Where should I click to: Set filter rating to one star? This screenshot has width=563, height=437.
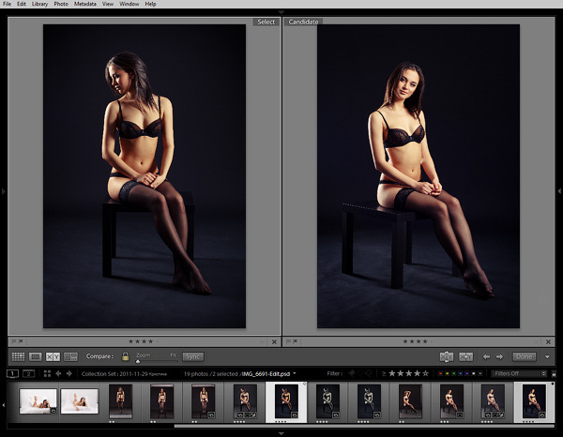pos(392,373)
